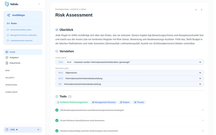Image resolution: width=216 pixels, height=135 pixels.
Task: Open the Threats tag
Action: pos(139,102)
